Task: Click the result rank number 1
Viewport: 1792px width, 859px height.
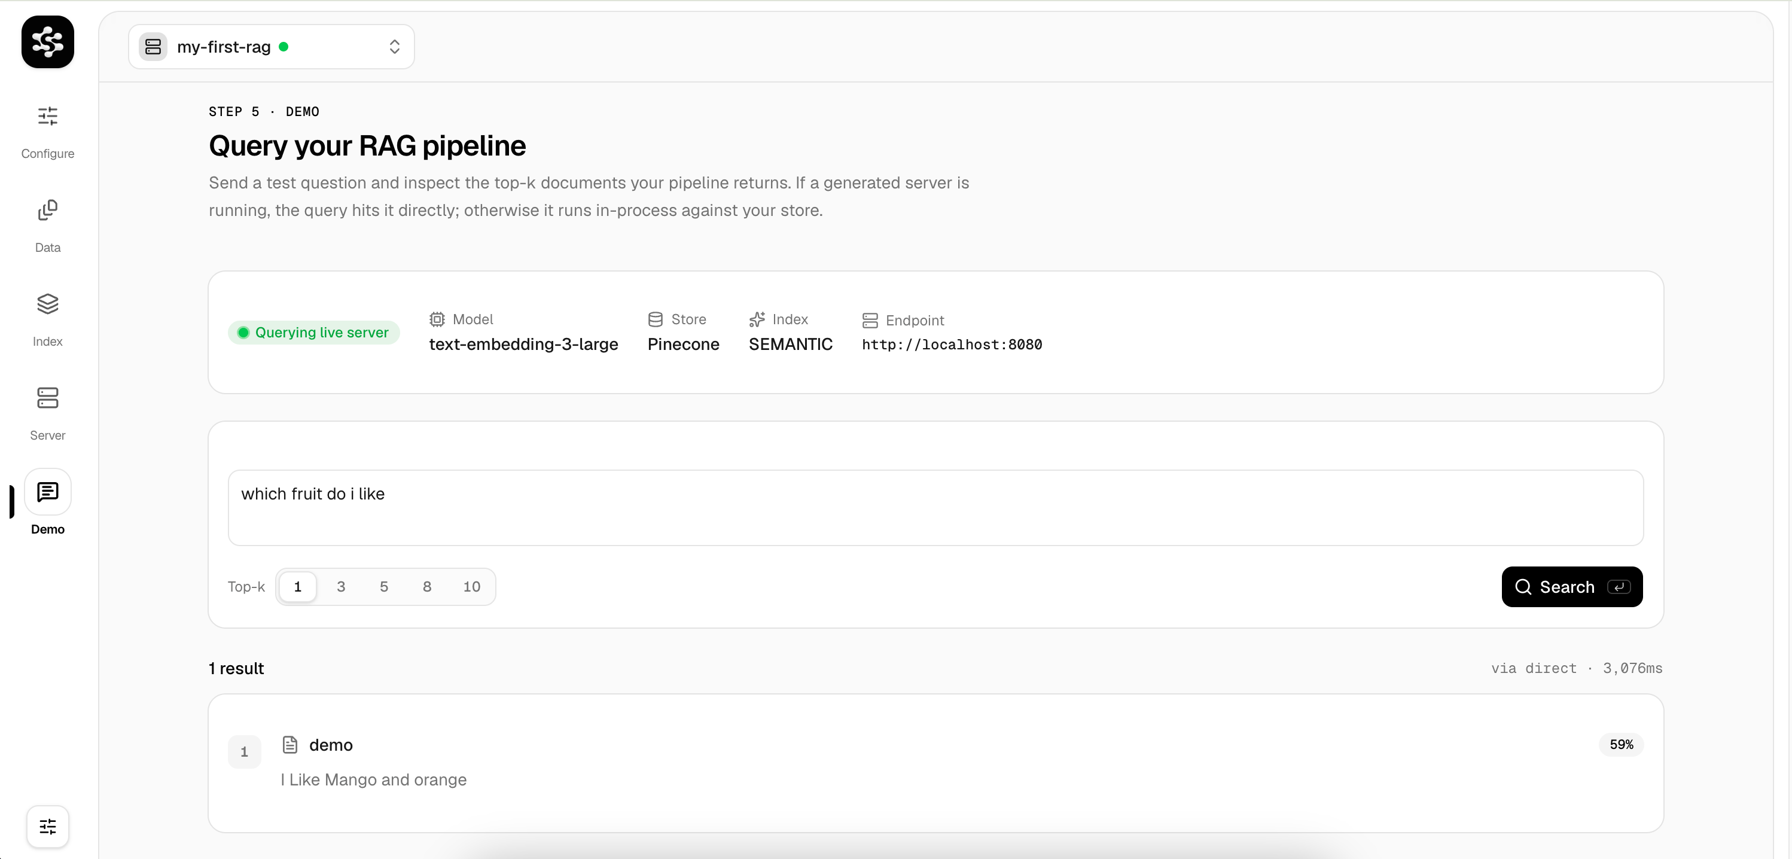Action: tap(244, 752)
